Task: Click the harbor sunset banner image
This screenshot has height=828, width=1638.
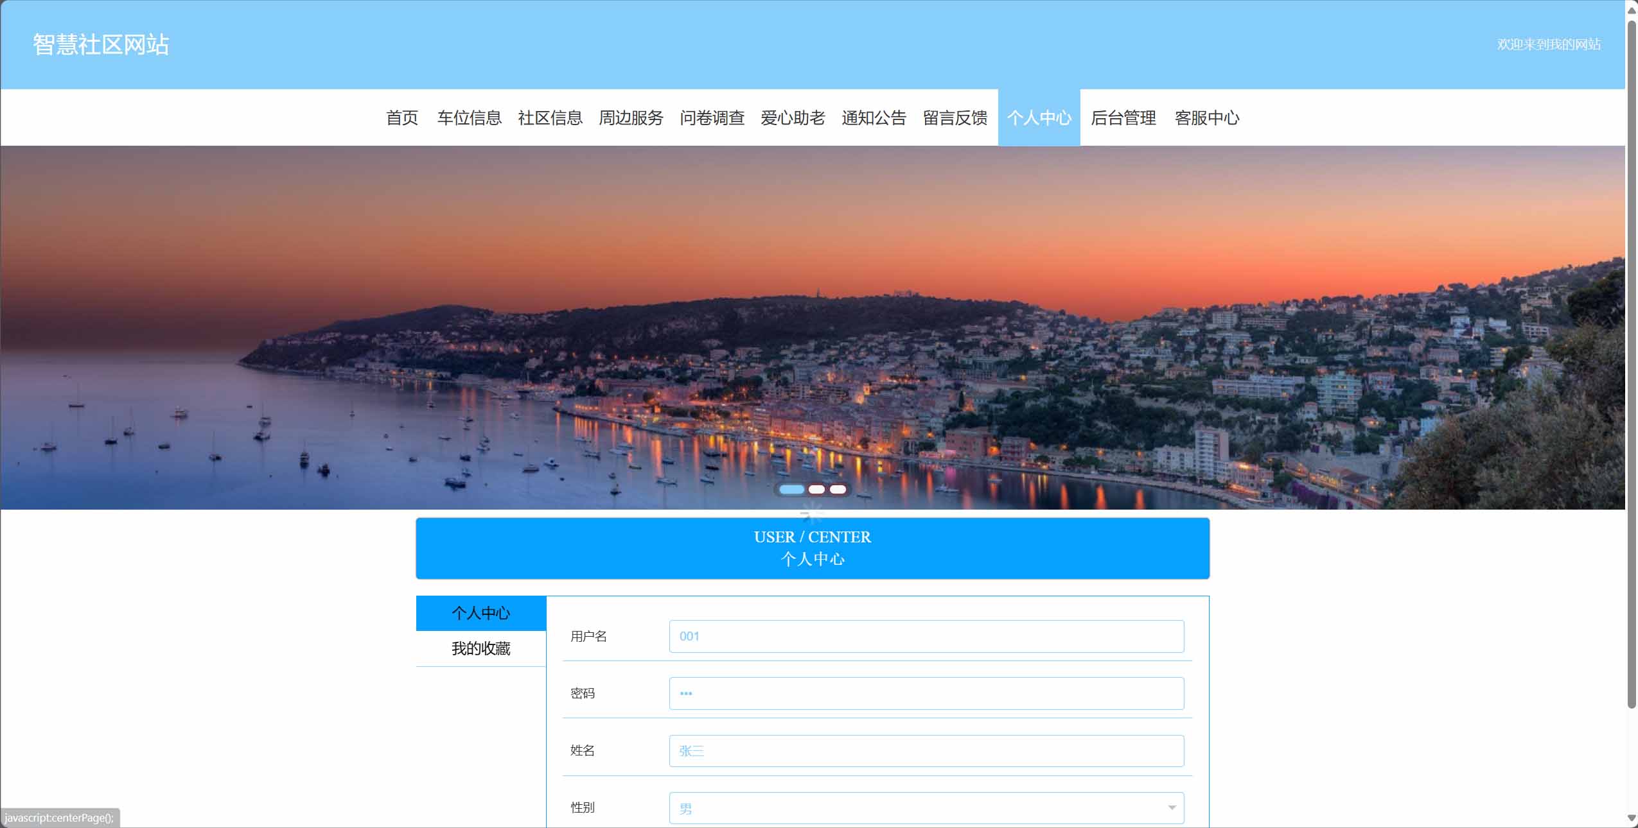Action: 813,327
